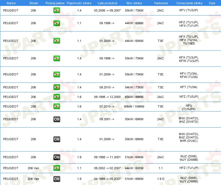Click the petrol icon in the NFU (TU5JP4) row
The width and height of the screenshot is (221, 185).
[57, 106]
